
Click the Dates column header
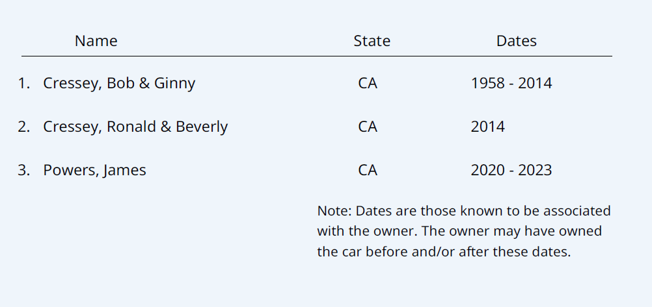tap(516, 41)
